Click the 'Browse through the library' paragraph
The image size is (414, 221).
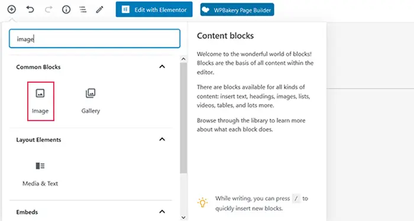coord(251,125)
